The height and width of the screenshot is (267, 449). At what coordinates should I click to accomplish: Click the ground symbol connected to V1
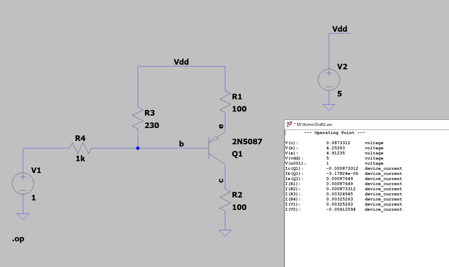click(x=23, y=216)
